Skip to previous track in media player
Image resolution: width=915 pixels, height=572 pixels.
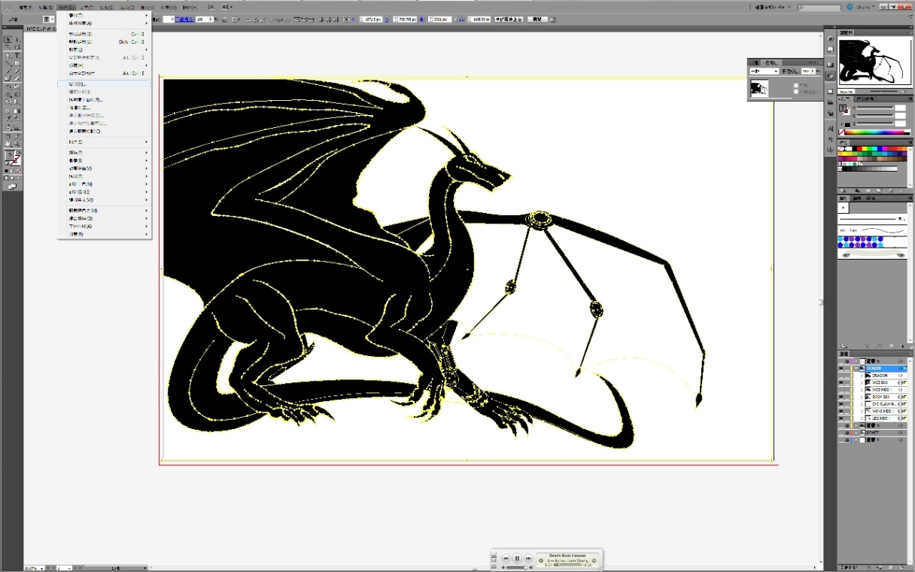506,558
